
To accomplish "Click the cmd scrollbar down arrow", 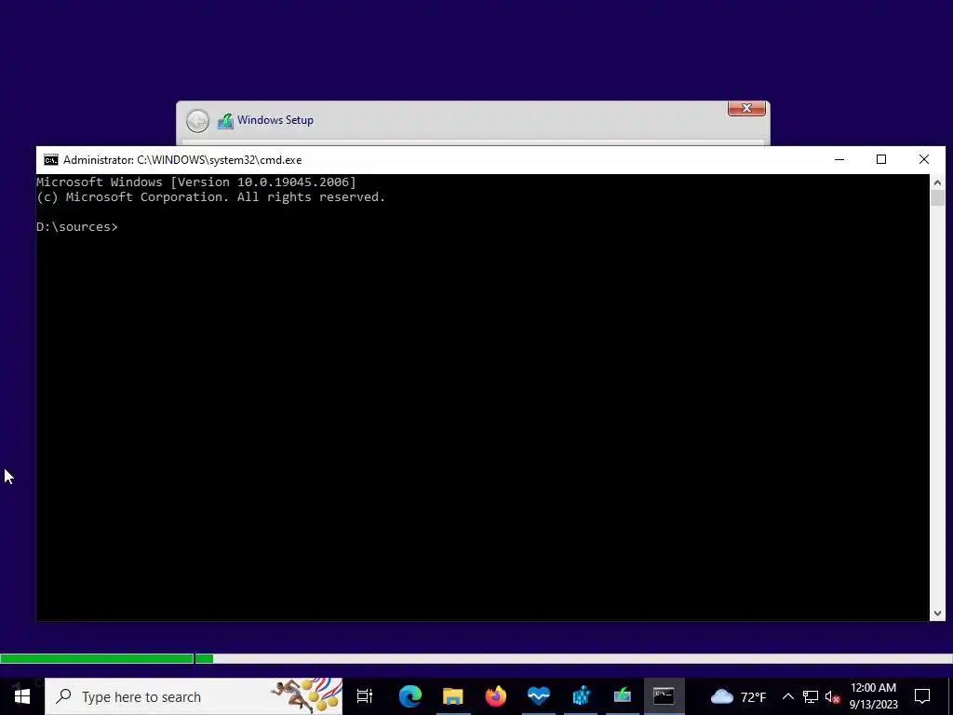I will [x=937, y=614].
